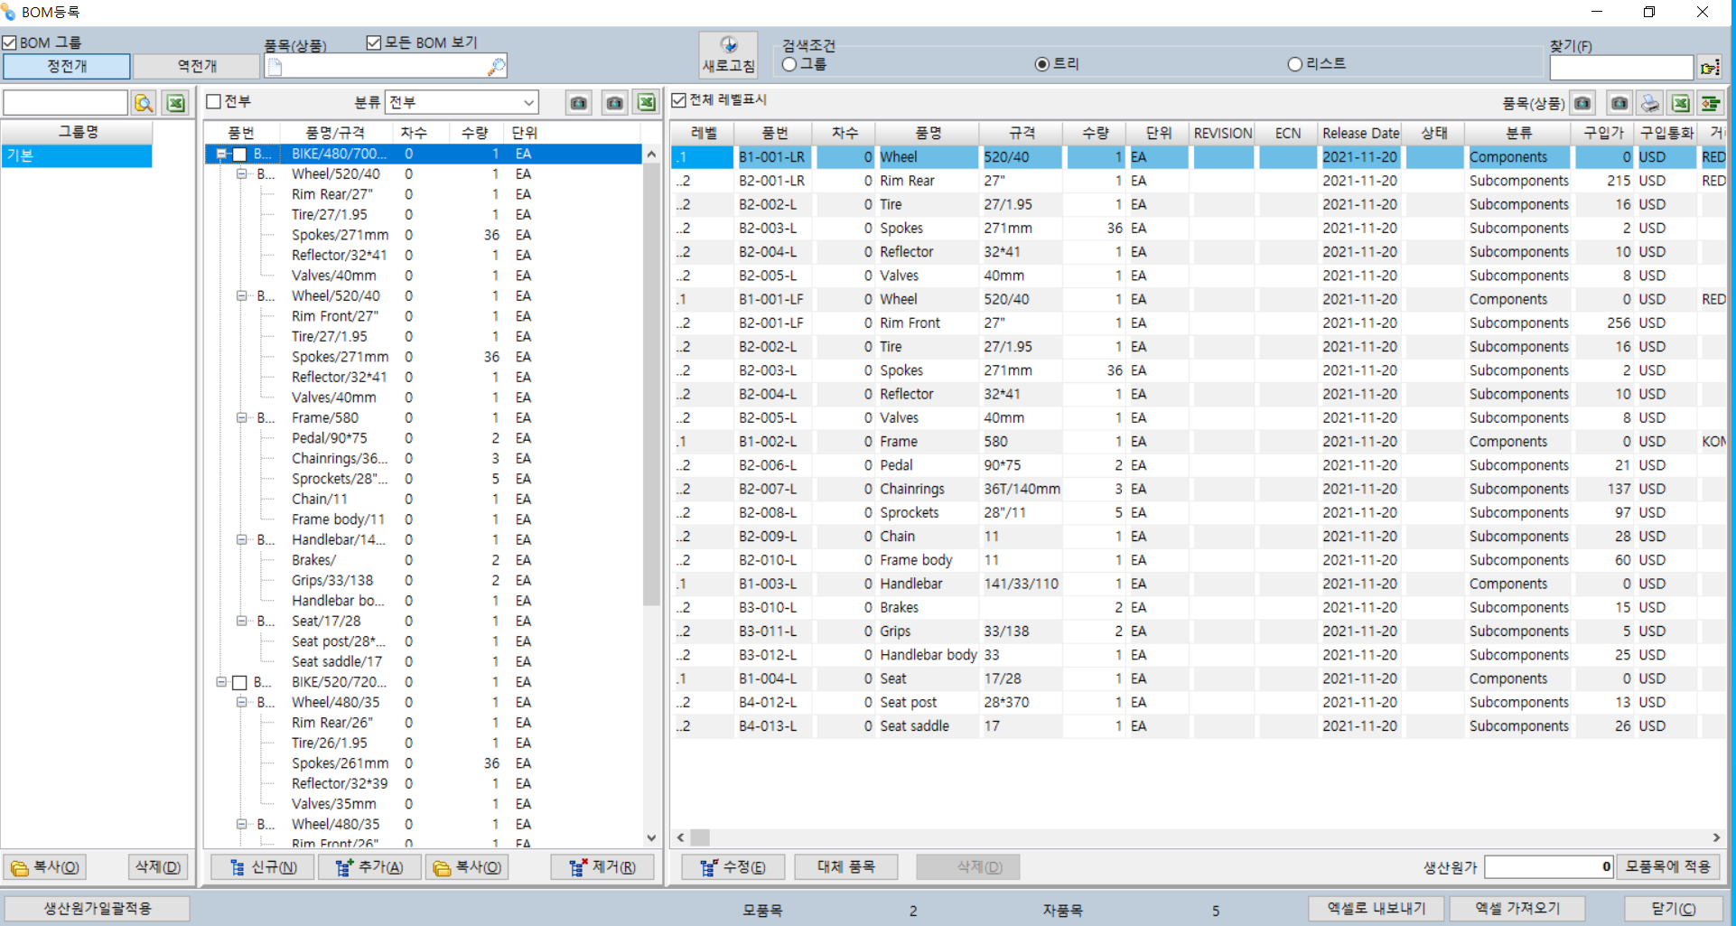Click 엑셀 가져오기 button

coord(1517,908)
